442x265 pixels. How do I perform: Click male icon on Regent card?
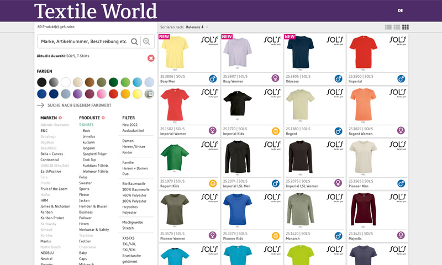point(338,131)
